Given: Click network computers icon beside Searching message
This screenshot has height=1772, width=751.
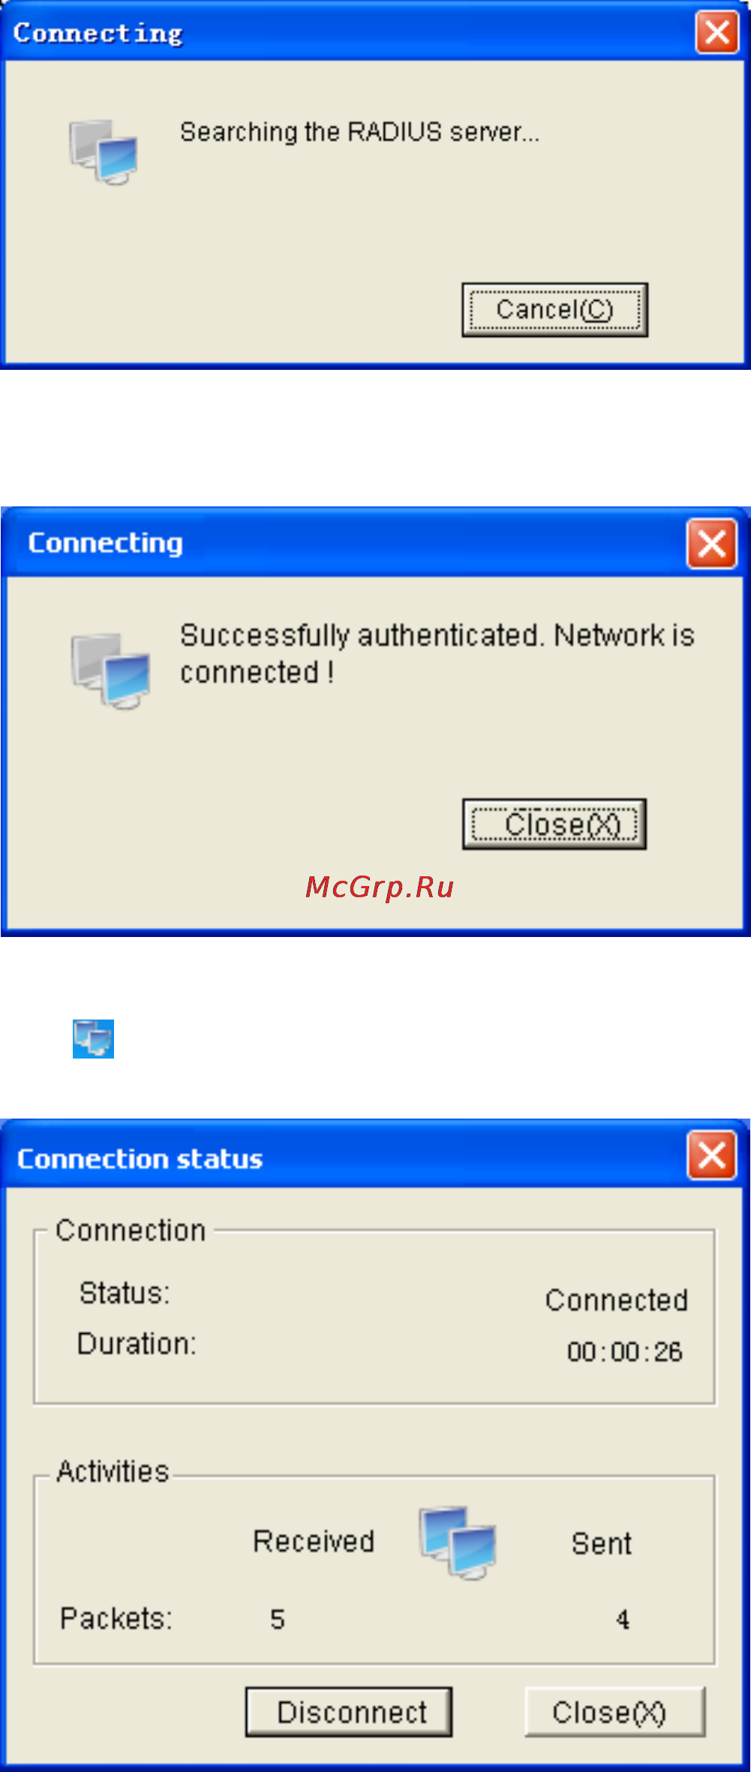Looking at the screenshot, I should (x=104, y=152).
